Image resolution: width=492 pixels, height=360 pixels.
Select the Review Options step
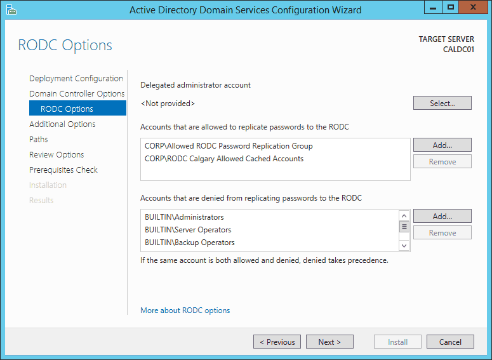57,155
